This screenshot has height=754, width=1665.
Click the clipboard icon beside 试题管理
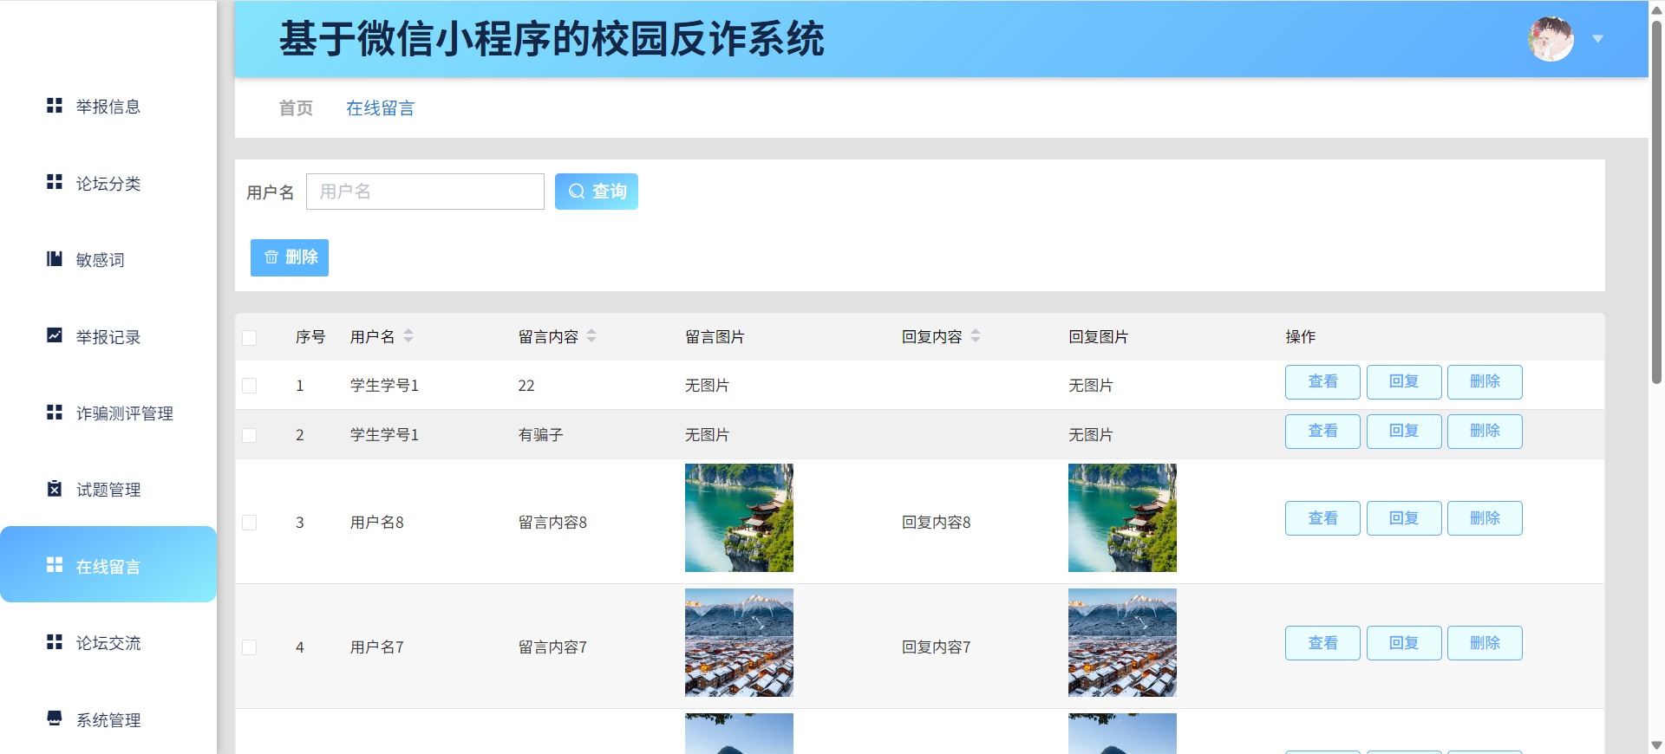55,489
